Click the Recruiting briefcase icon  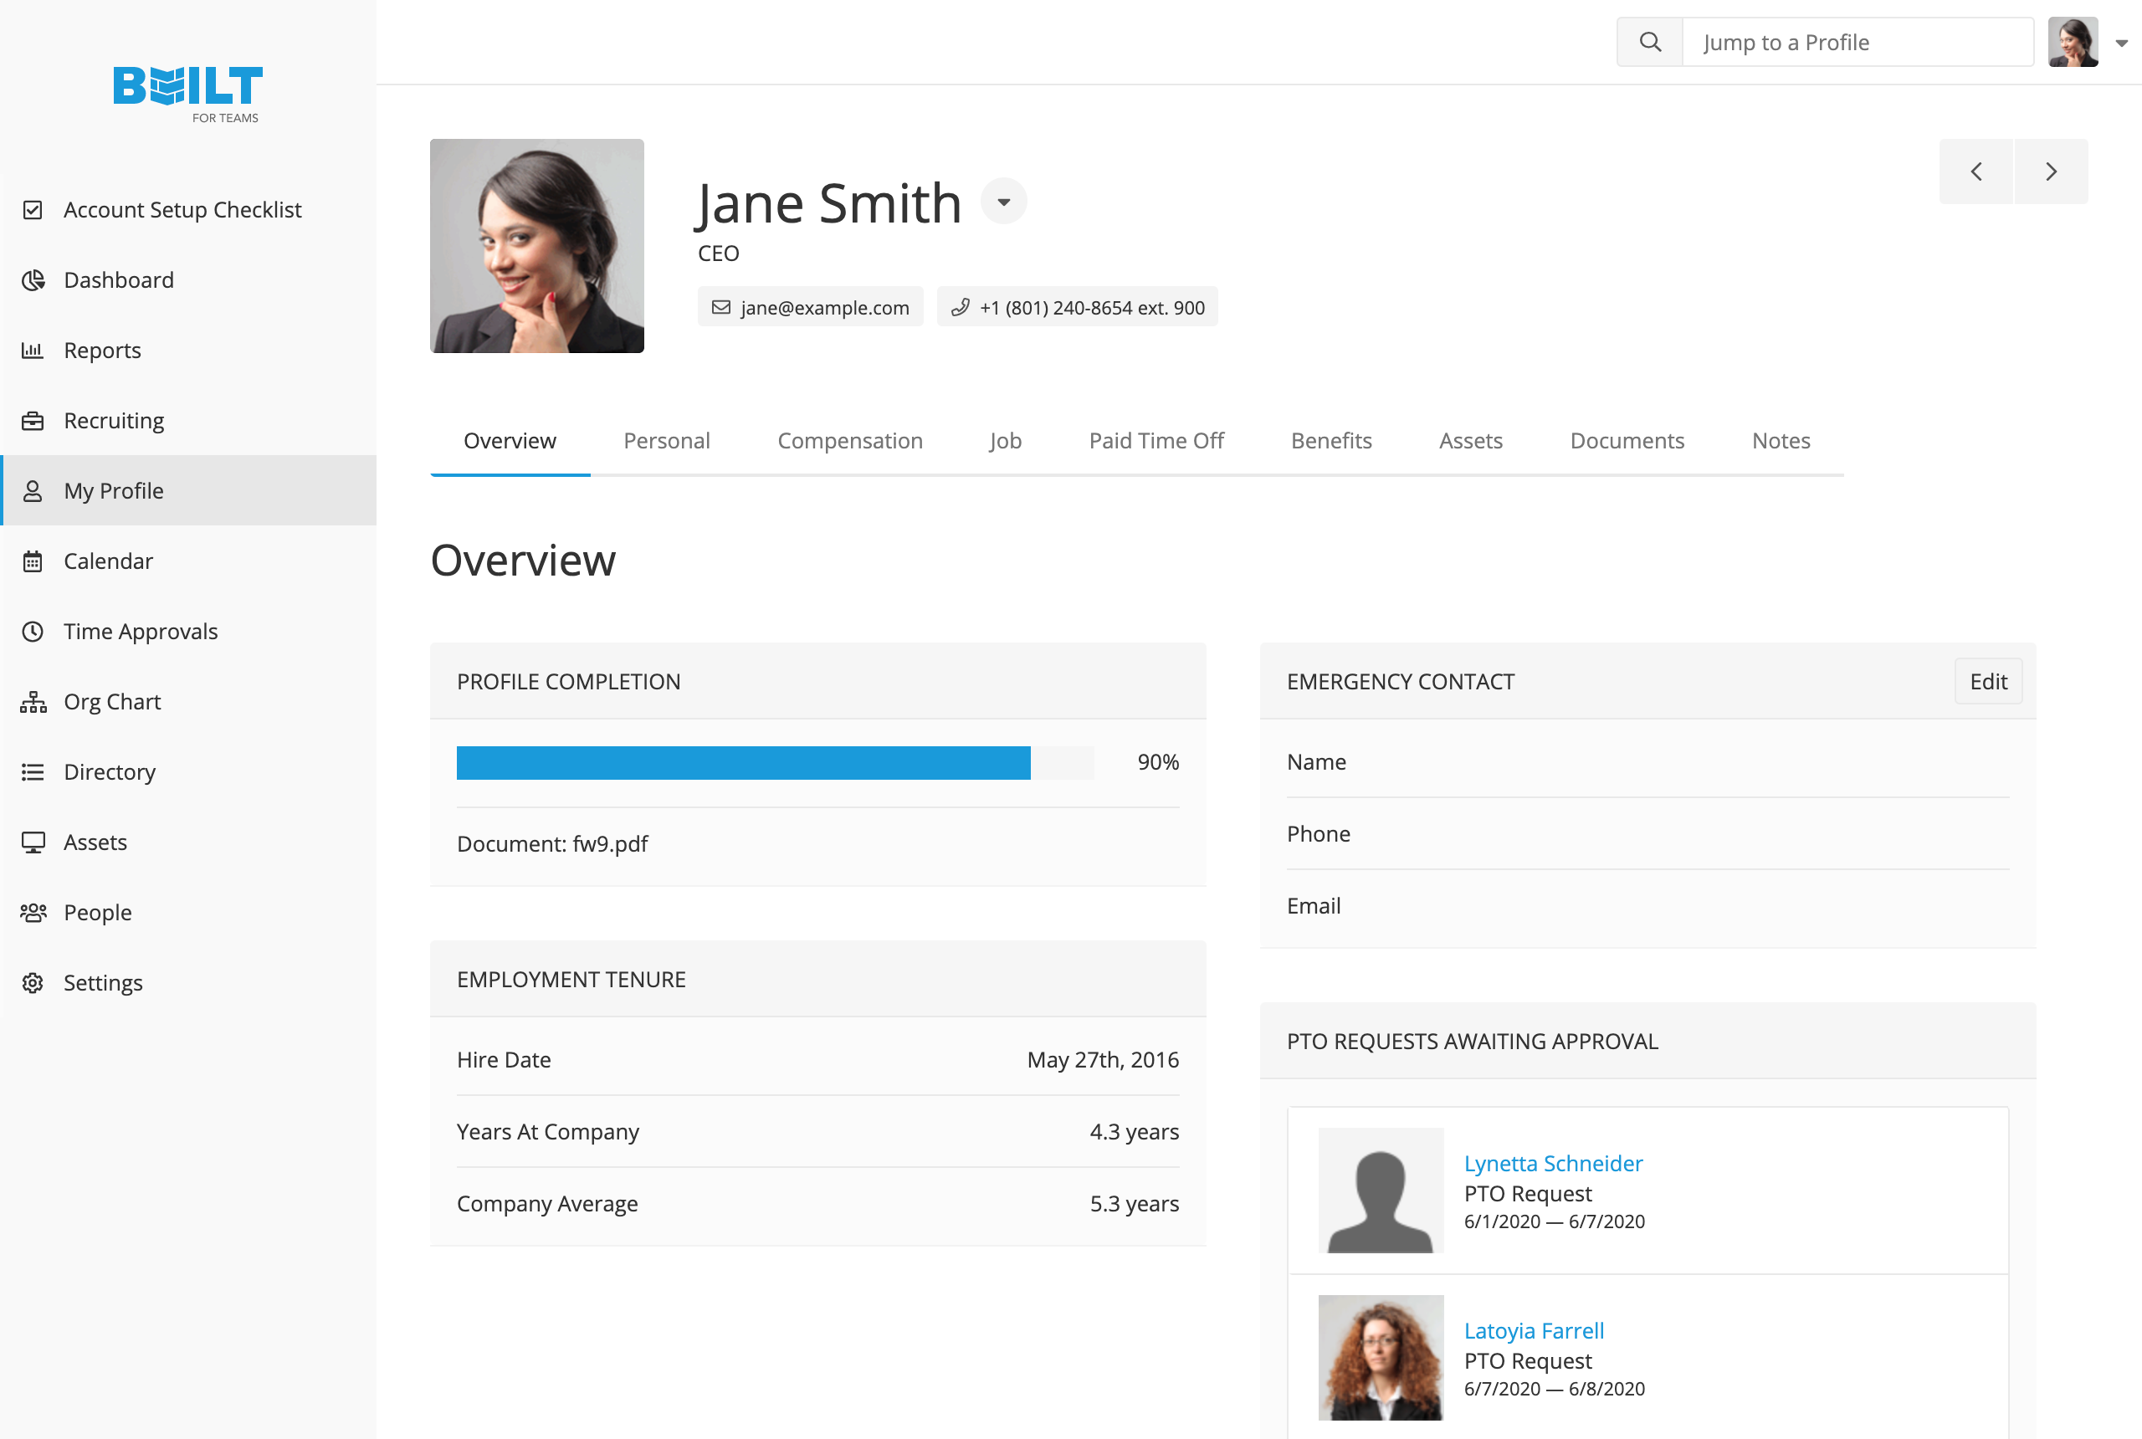pyautogui.click(x=33, y=420)
